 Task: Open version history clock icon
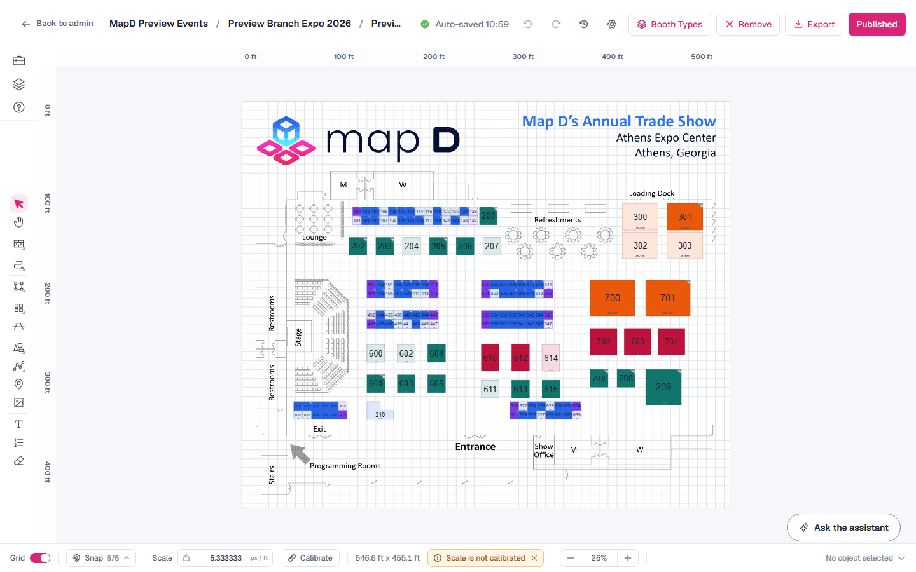(583, 24)
